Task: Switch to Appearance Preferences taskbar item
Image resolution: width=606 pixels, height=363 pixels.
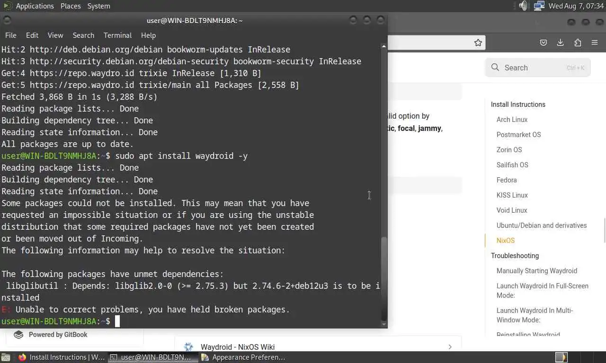Action: click(243, 357)
